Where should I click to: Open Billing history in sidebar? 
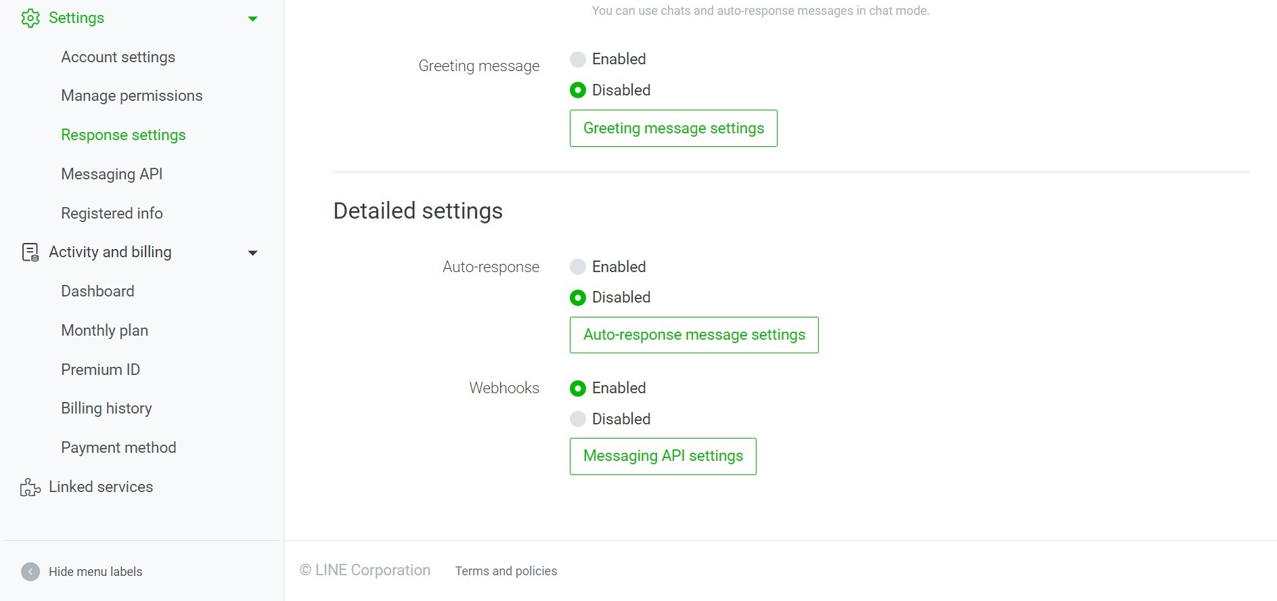[x=106, y=408]
